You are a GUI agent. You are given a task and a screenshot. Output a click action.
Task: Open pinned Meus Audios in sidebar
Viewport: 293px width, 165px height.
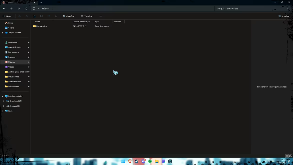pos(14,77)
